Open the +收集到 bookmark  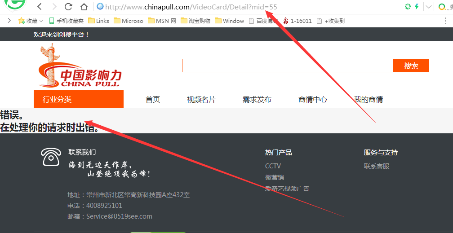pyautogui.click(x=331, y=21)
